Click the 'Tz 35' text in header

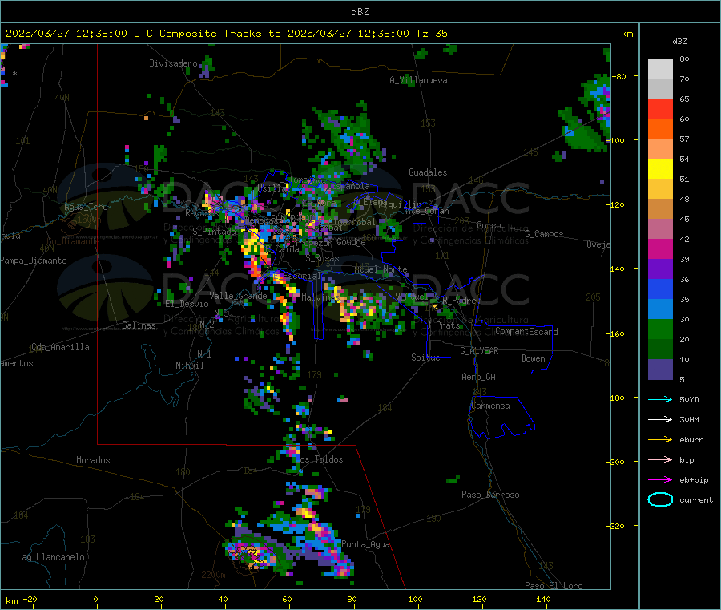click(x=431, y=34)
